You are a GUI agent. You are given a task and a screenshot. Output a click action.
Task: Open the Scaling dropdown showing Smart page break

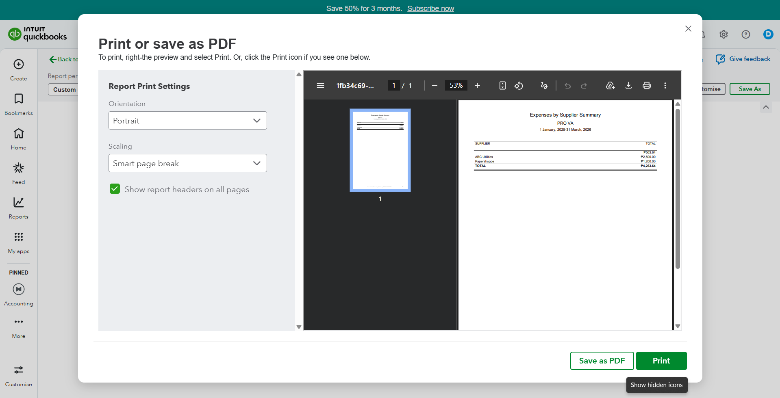[x=188, y=163]
